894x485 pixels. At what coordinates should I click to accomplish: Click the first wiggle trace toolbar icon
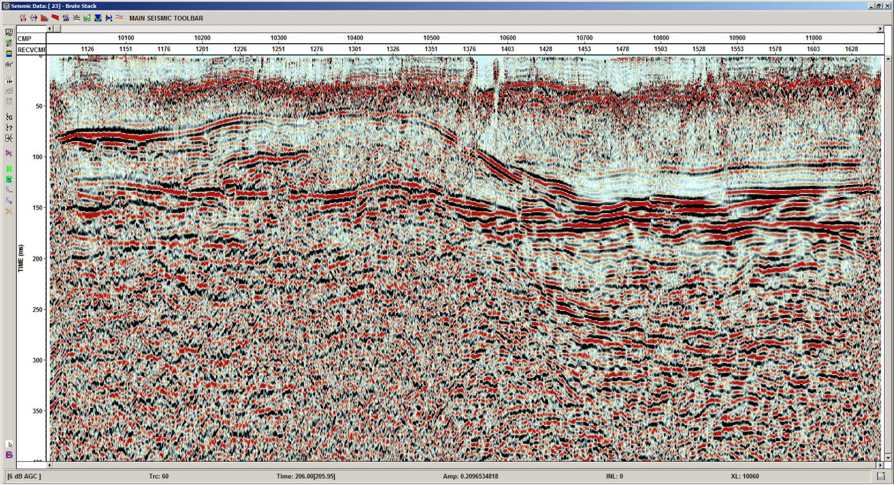(x=23, y=18)
